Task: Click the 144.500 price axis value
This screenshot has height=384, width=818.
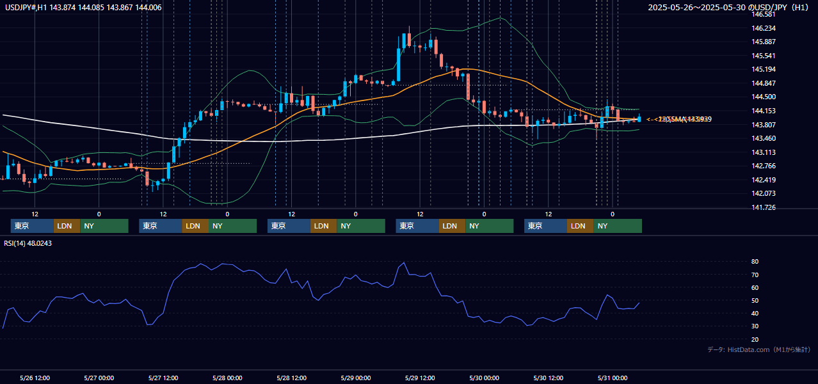Action: [764, 97]
